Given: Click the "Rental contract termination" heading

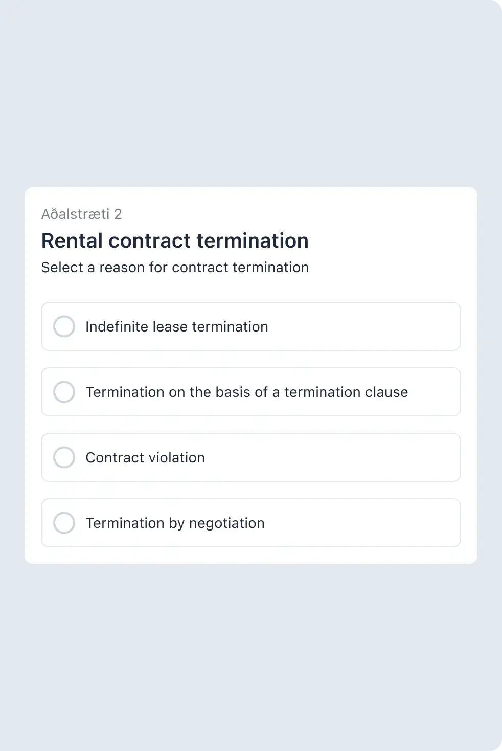Looking at the screenshot, I should 175,240.
